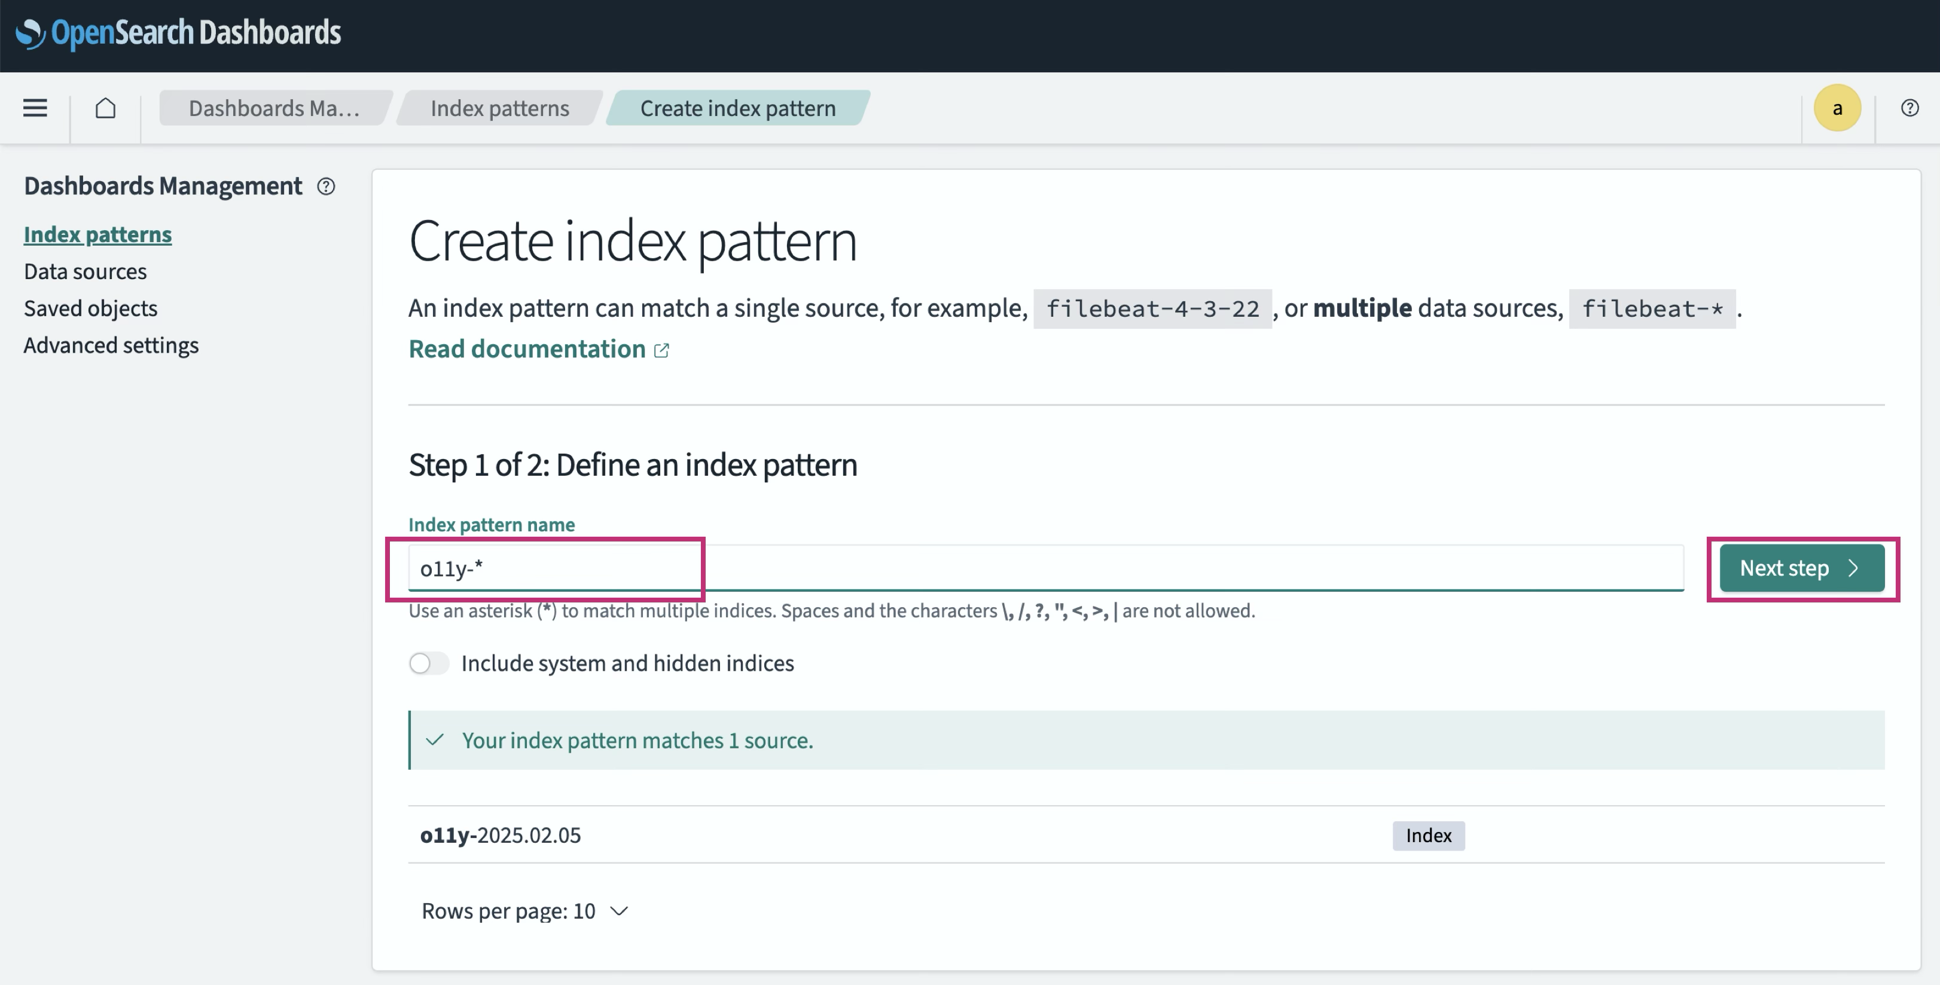The height and width of the screenshot is (985, 1940).
Task: Click the chevron arrow inside Next step
Action: click(1853, 569)
